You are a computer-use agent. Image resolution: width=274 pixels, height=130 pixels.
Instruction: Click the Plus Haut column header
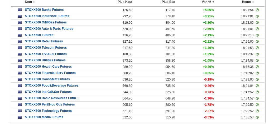coord(125,2)
